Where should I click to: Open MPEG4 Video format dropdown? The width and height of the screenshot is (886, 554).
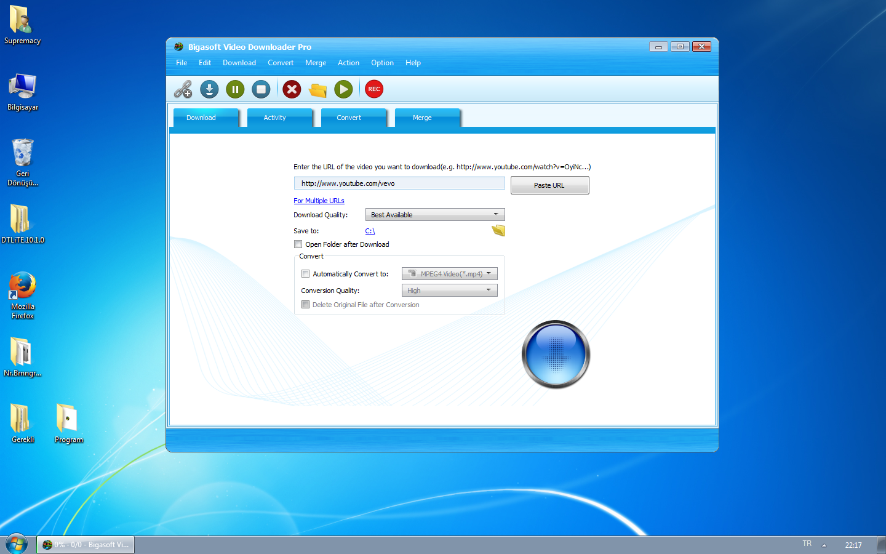(x=450, y=274)
